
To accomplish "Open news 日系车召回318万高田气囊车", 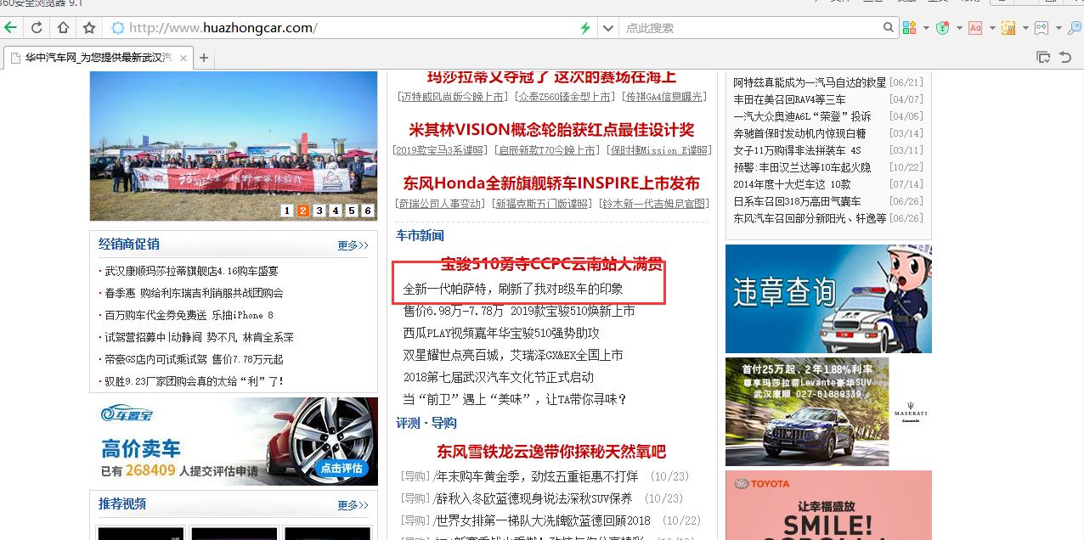I will tap(798, 201).
